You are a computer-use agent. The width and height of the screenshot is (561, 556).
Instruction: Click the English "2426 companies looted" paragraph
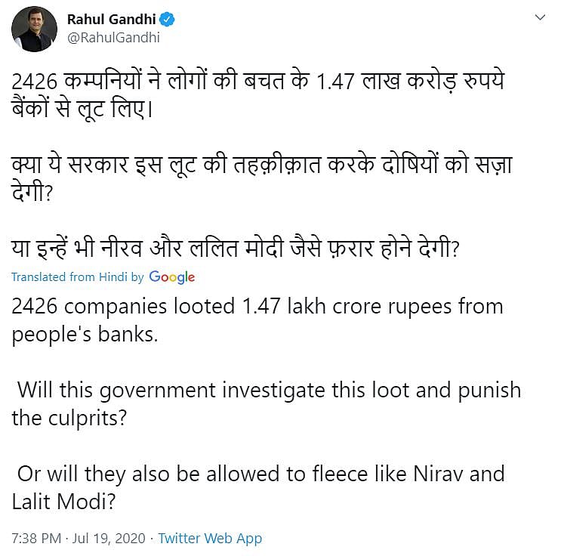(257, 320)
